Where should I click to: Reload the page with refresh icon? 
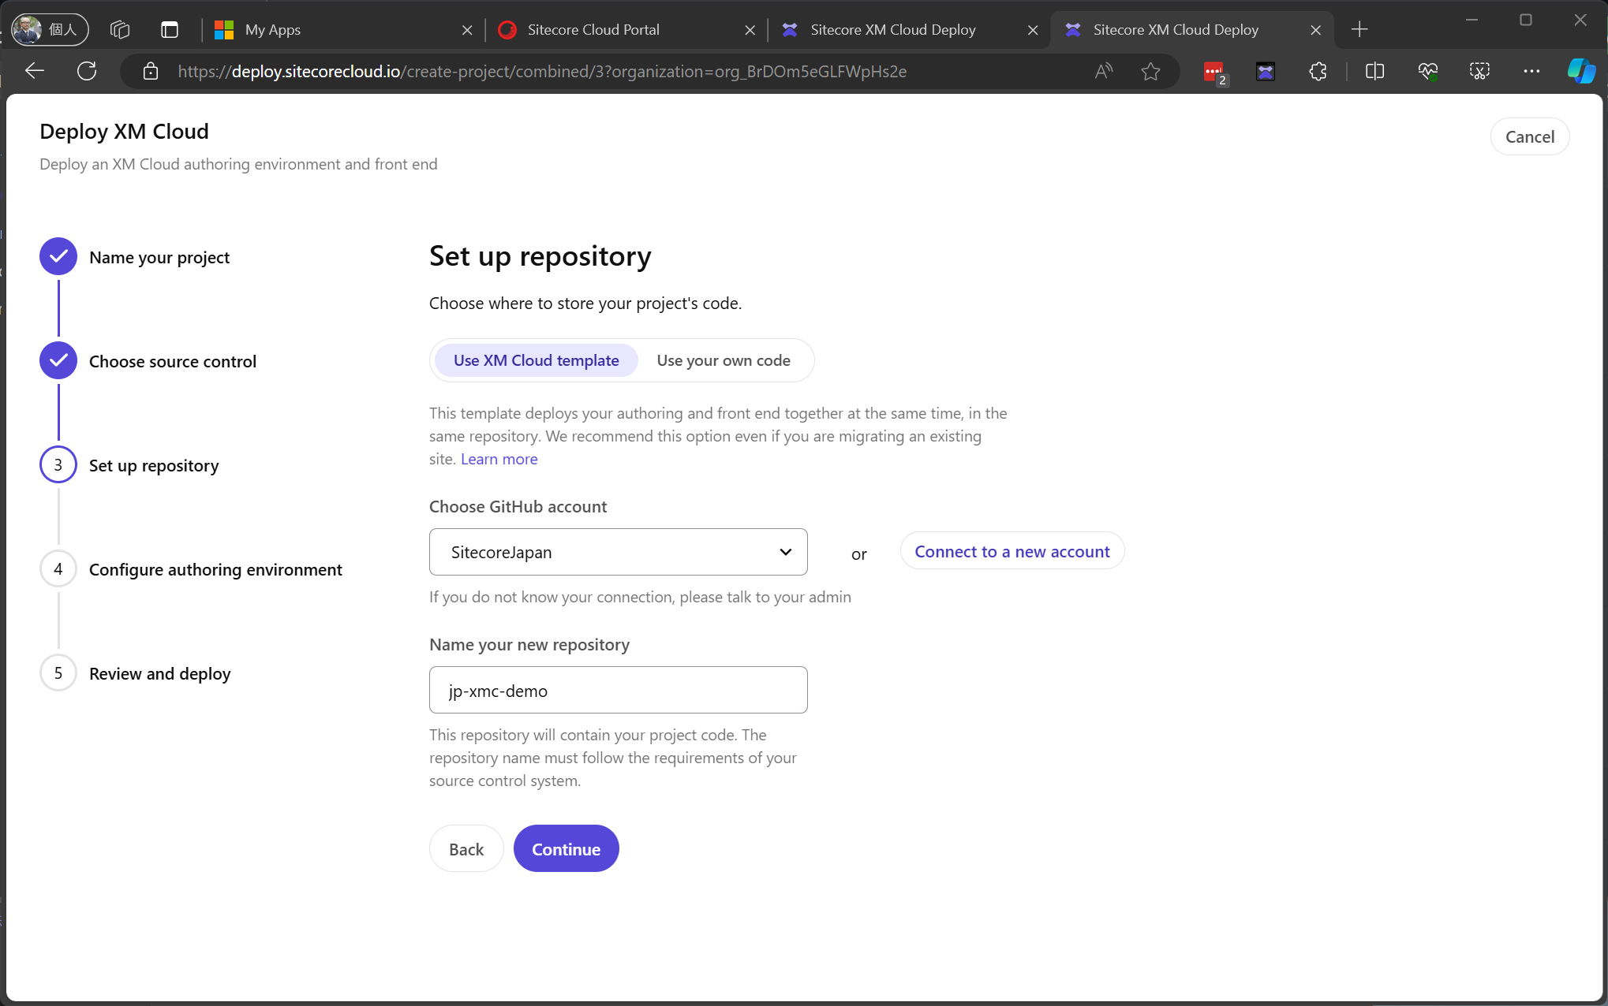tap(87, 71)
